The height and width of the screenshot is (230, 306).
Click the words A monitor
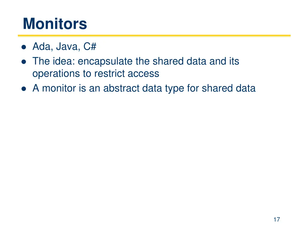tap(54, 88)
